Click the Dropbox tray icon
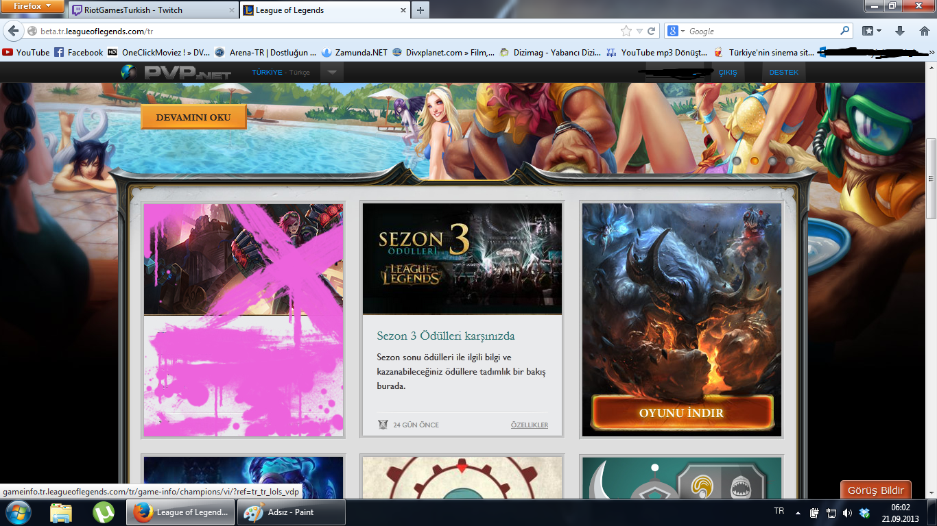 [864, 512]
